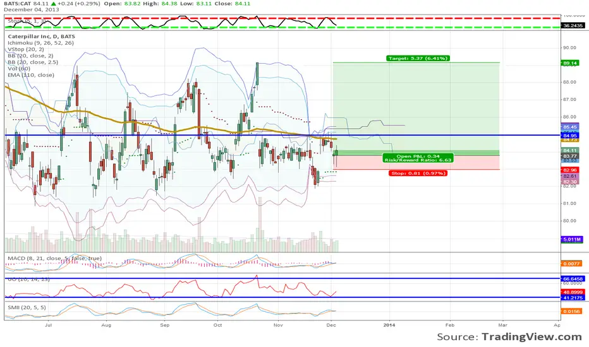Click the 36.2435 stochastic value tag

coord(573,25)
